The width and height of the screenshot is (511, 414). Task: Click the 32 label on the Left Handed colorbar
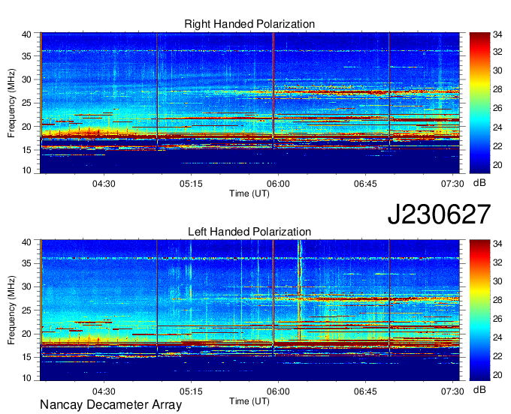click(497, 262)
